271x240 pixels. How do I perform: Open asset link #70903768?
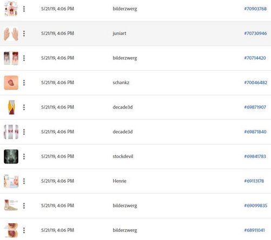pyautogui.click(x=255, y=9)
